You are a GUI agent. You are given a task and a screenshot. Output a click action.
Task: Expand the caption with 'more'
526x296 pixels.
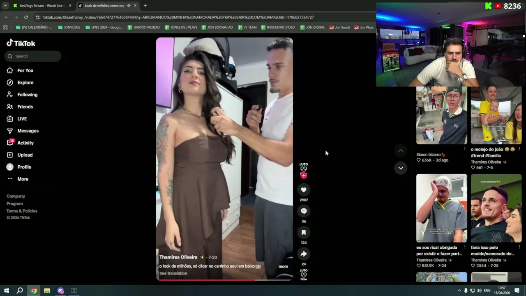click(283, 266)
